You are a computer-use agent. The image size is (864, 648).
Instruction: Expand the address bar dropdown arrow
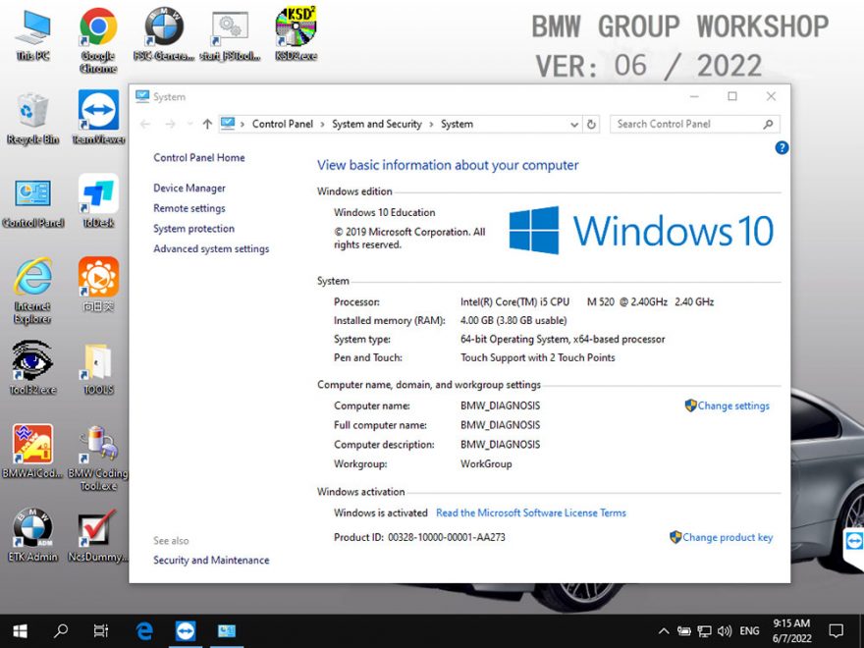[x=573, y=124]
